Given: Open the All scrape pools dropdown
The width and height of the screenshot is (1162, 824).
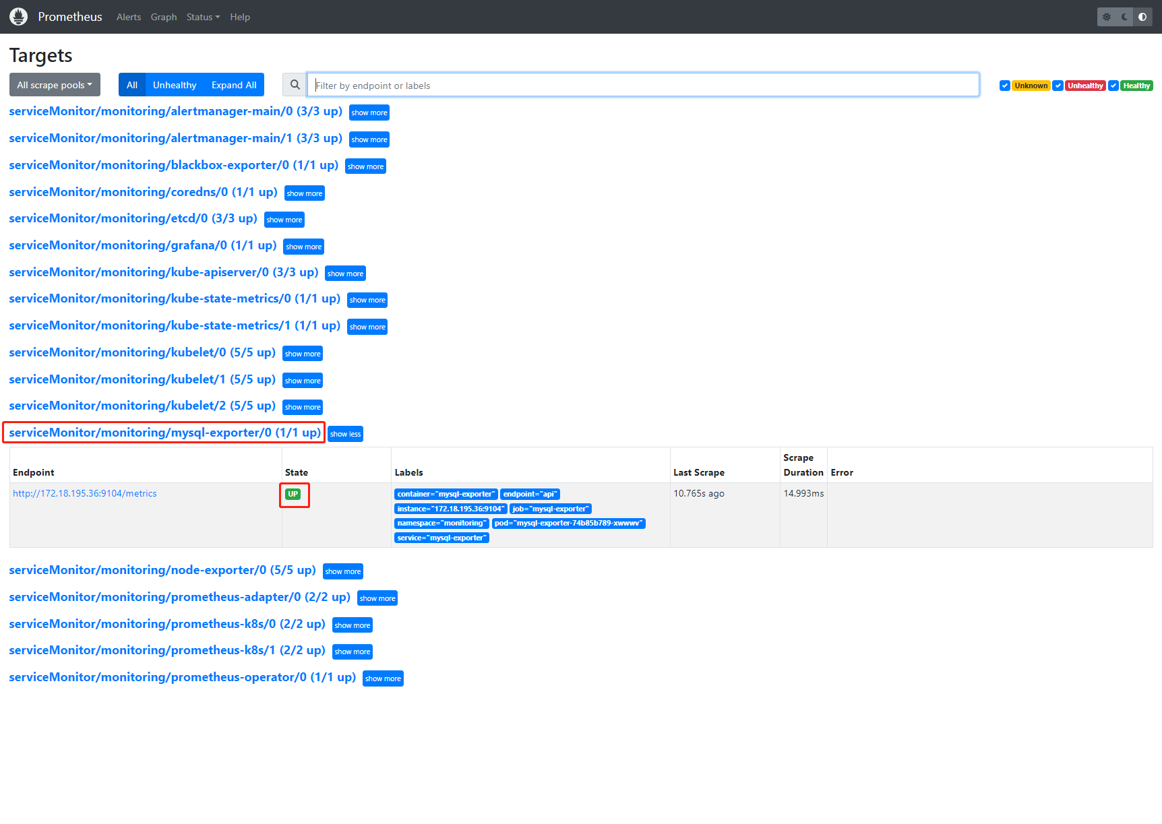Looking at the screenshot, I should [x=55, y=85].
